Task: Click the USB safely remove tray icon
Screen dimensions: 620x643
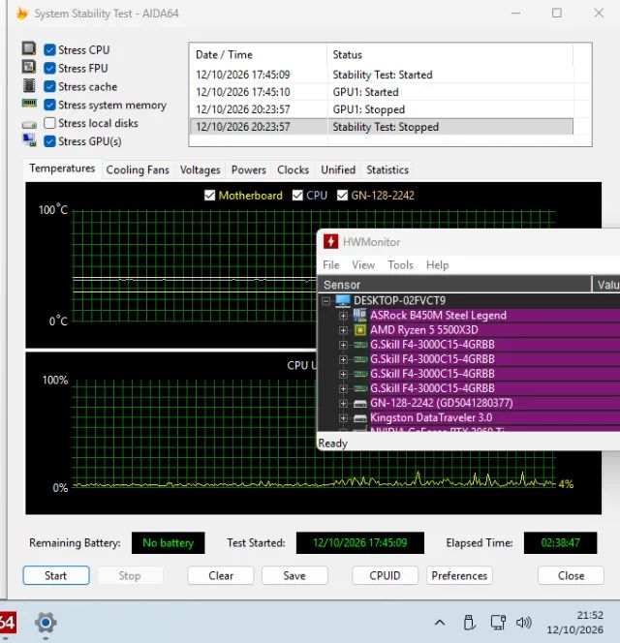Action: (469, 623)
